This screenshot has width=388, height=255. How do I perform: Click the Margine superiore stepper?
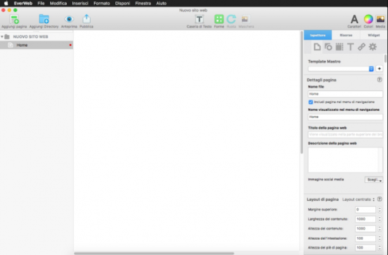(x=380, y=209)
